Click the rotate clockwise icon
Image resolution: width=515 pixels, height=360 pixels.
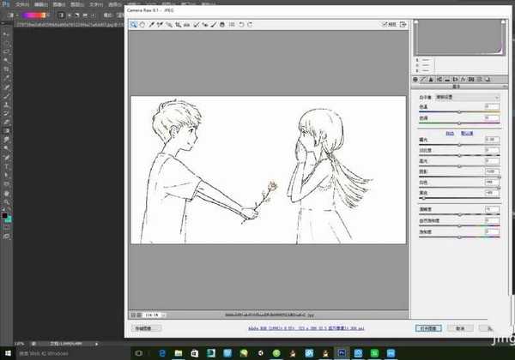coord(250,25)
